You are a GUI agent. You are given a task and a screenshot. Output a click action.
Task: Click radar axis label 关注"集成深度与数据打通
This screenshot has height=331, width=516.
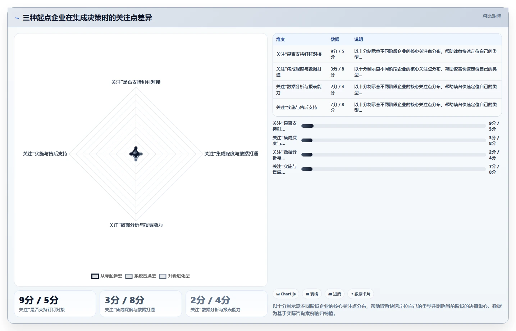tap(231, 154)
